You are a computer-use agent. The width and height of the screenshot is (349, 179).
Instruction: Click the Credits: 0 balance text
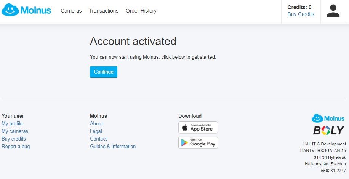tap(299, 7)
